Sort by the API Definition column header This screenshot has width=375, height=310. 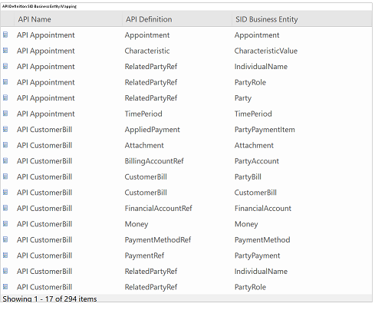[x=149, y=19]
